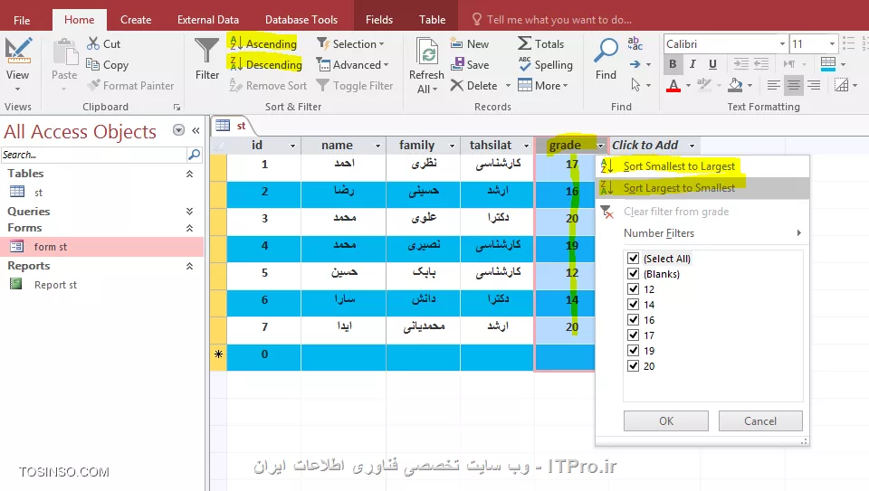Choose Sort Largest to Smallest
Screen dimensions: 869x491
(702, 188)
